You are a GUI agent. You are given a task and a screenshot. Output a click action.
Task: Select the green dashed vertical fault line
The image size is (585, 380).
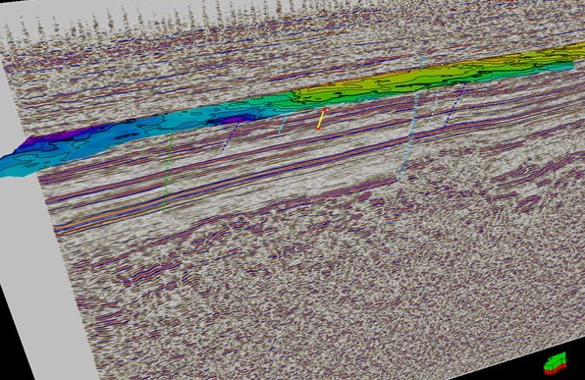[167, 173]
